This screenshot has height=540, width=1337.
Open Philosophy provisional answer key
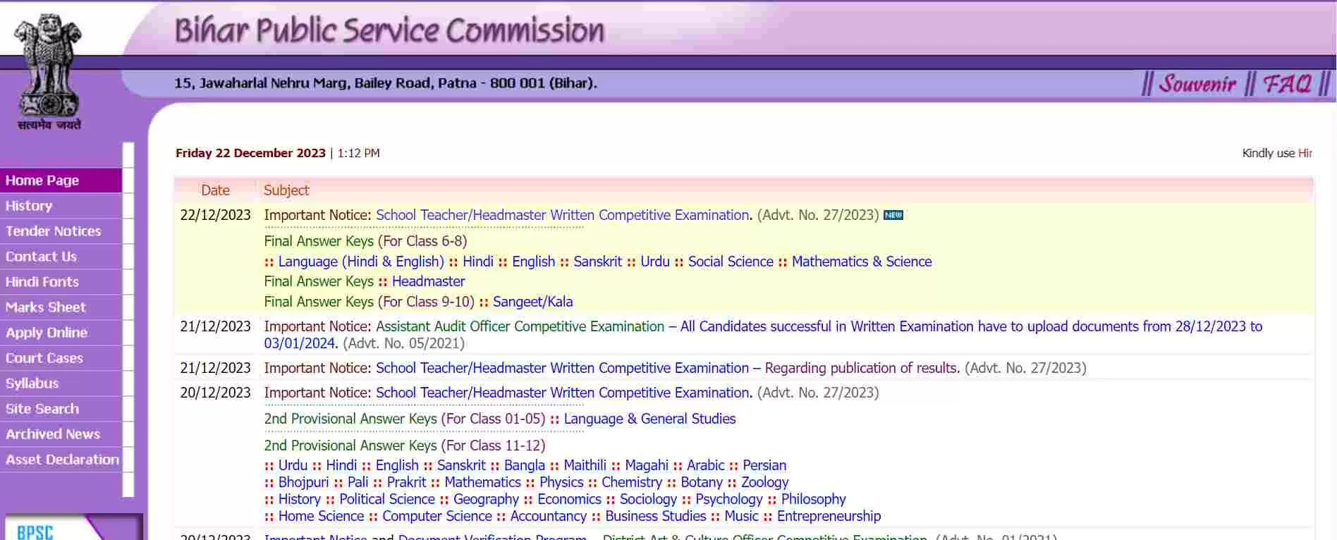pos(813,499)
